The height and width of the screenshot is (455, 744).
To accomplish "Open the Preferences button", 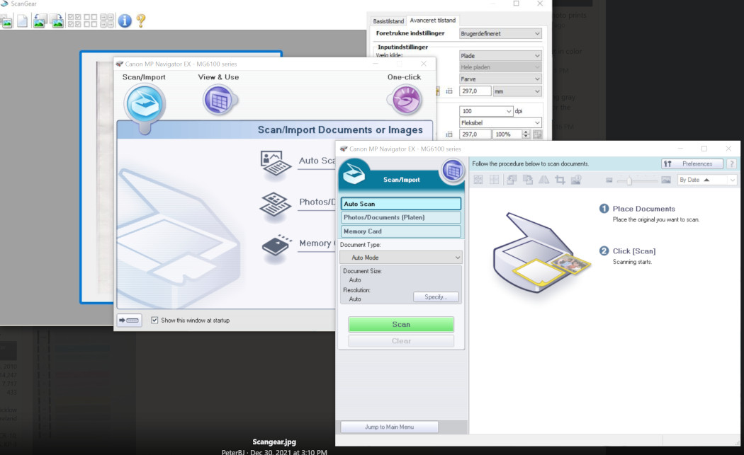I will pyautogui.click(x=692, y=163).
